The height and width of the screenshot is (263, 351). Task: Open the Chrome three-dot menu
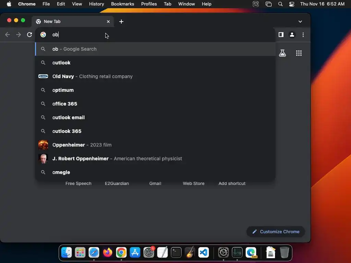point(303,35)
